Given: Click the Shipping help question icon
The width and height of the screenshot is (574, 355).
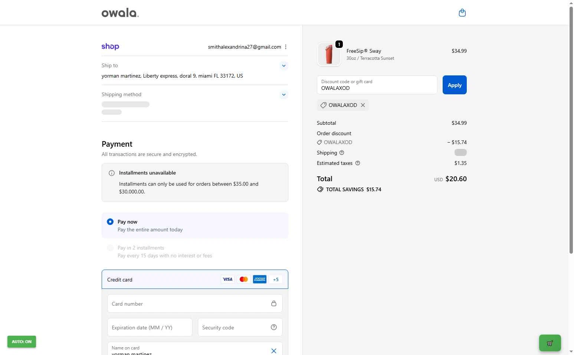Looking at the screenshot, I should point(342,153).
